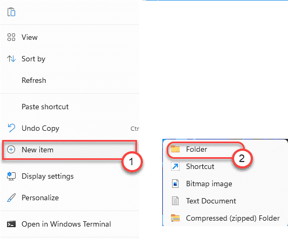This screenshot has width=288, height=239.
Task: Click the View grid icon
Action: [11, 37]
